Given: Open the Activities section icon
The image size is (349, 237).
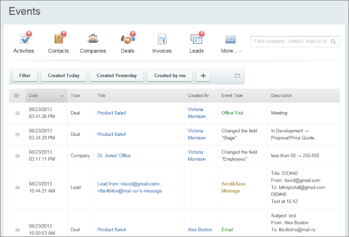Looking at the screenshot, I should tap(24, 40).
